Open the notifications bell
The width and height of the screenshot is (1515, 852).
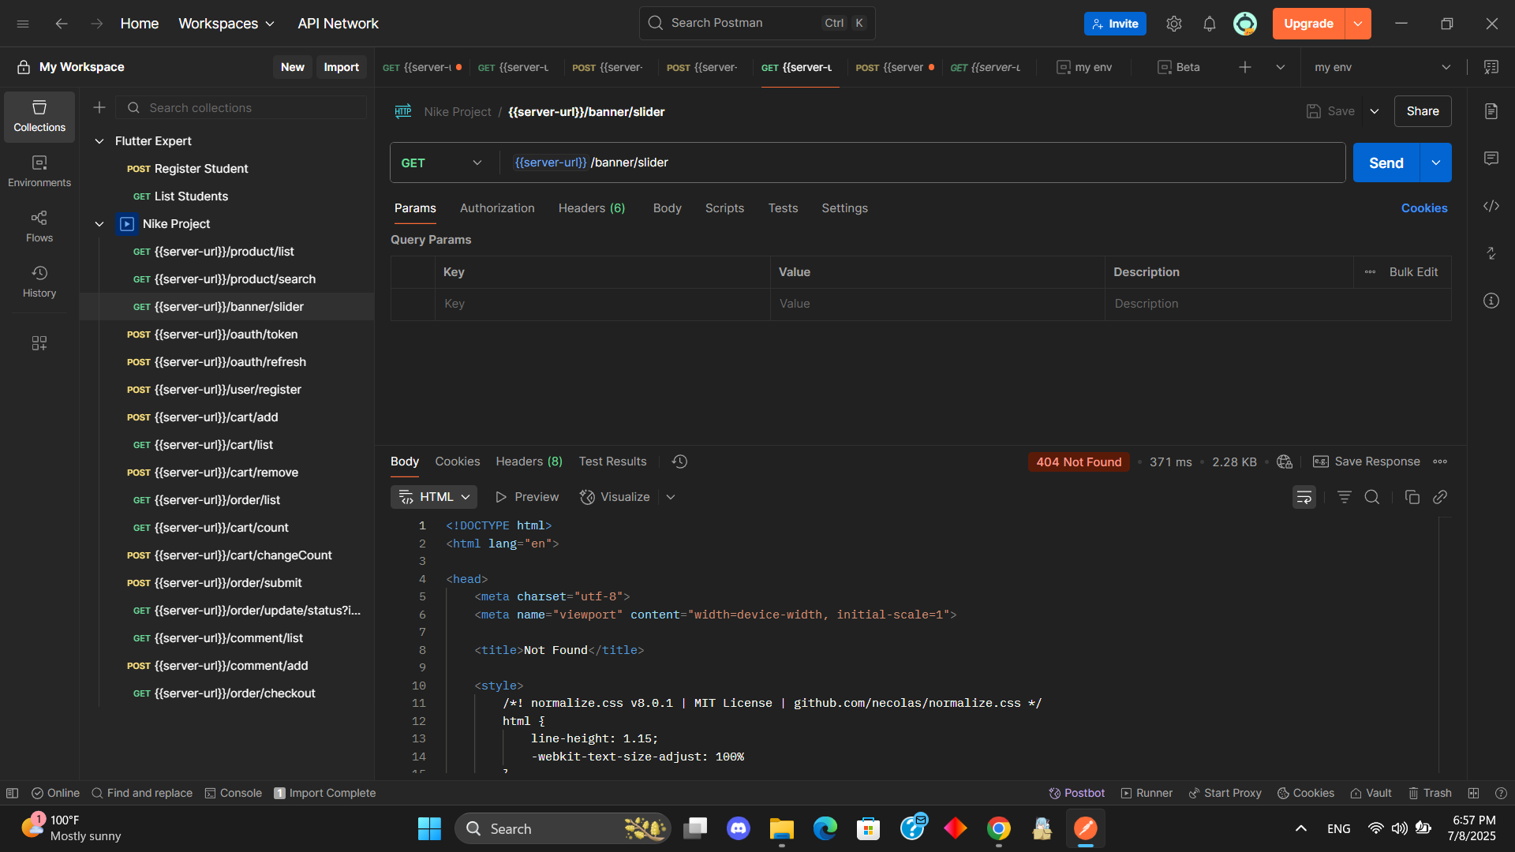[1210, 24]
